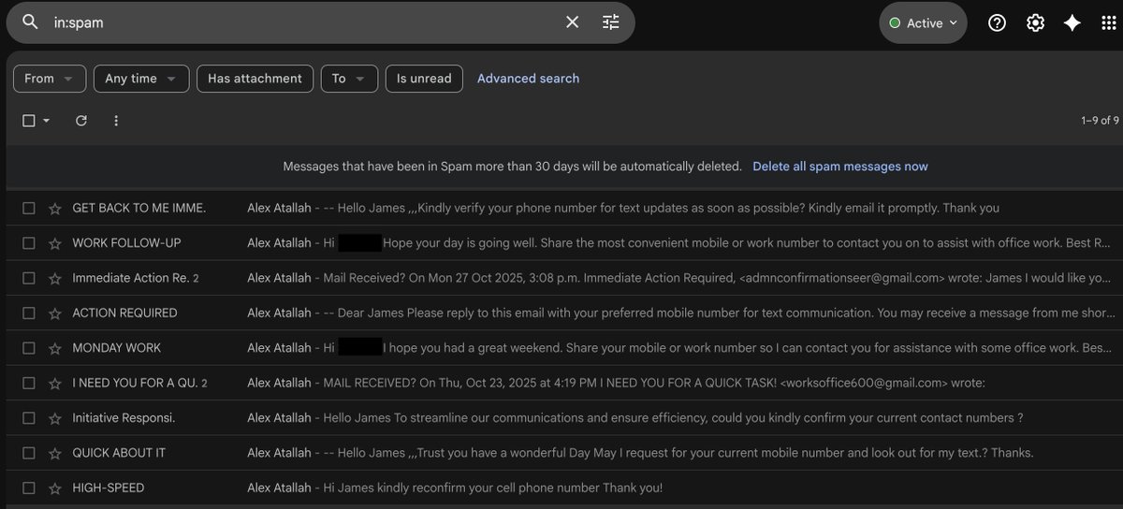Screen dimensions: 1123x509
Task: Open the Google apps grid icon
Action: 1109,23
